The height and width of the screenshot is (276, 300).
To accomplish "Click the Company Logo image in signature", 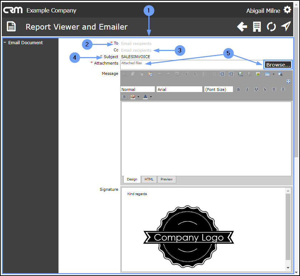I will pyautogui.click(x=188, y=237).
